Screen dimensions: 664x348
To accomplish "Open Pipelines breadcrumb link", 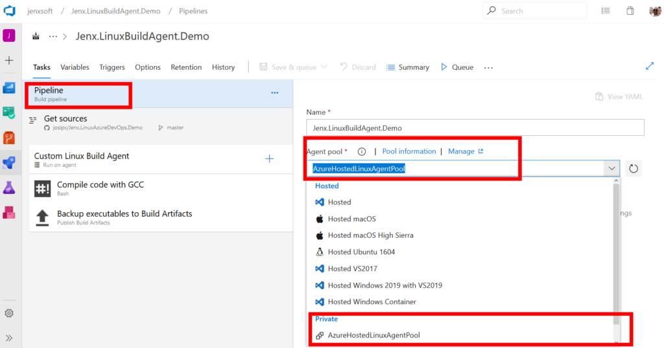I will pos(193,11).
